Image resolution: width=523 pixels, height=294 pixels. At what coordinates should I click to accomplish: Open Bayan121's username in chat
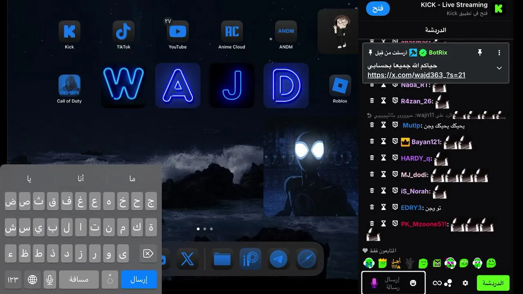click(x=427, y=142)
